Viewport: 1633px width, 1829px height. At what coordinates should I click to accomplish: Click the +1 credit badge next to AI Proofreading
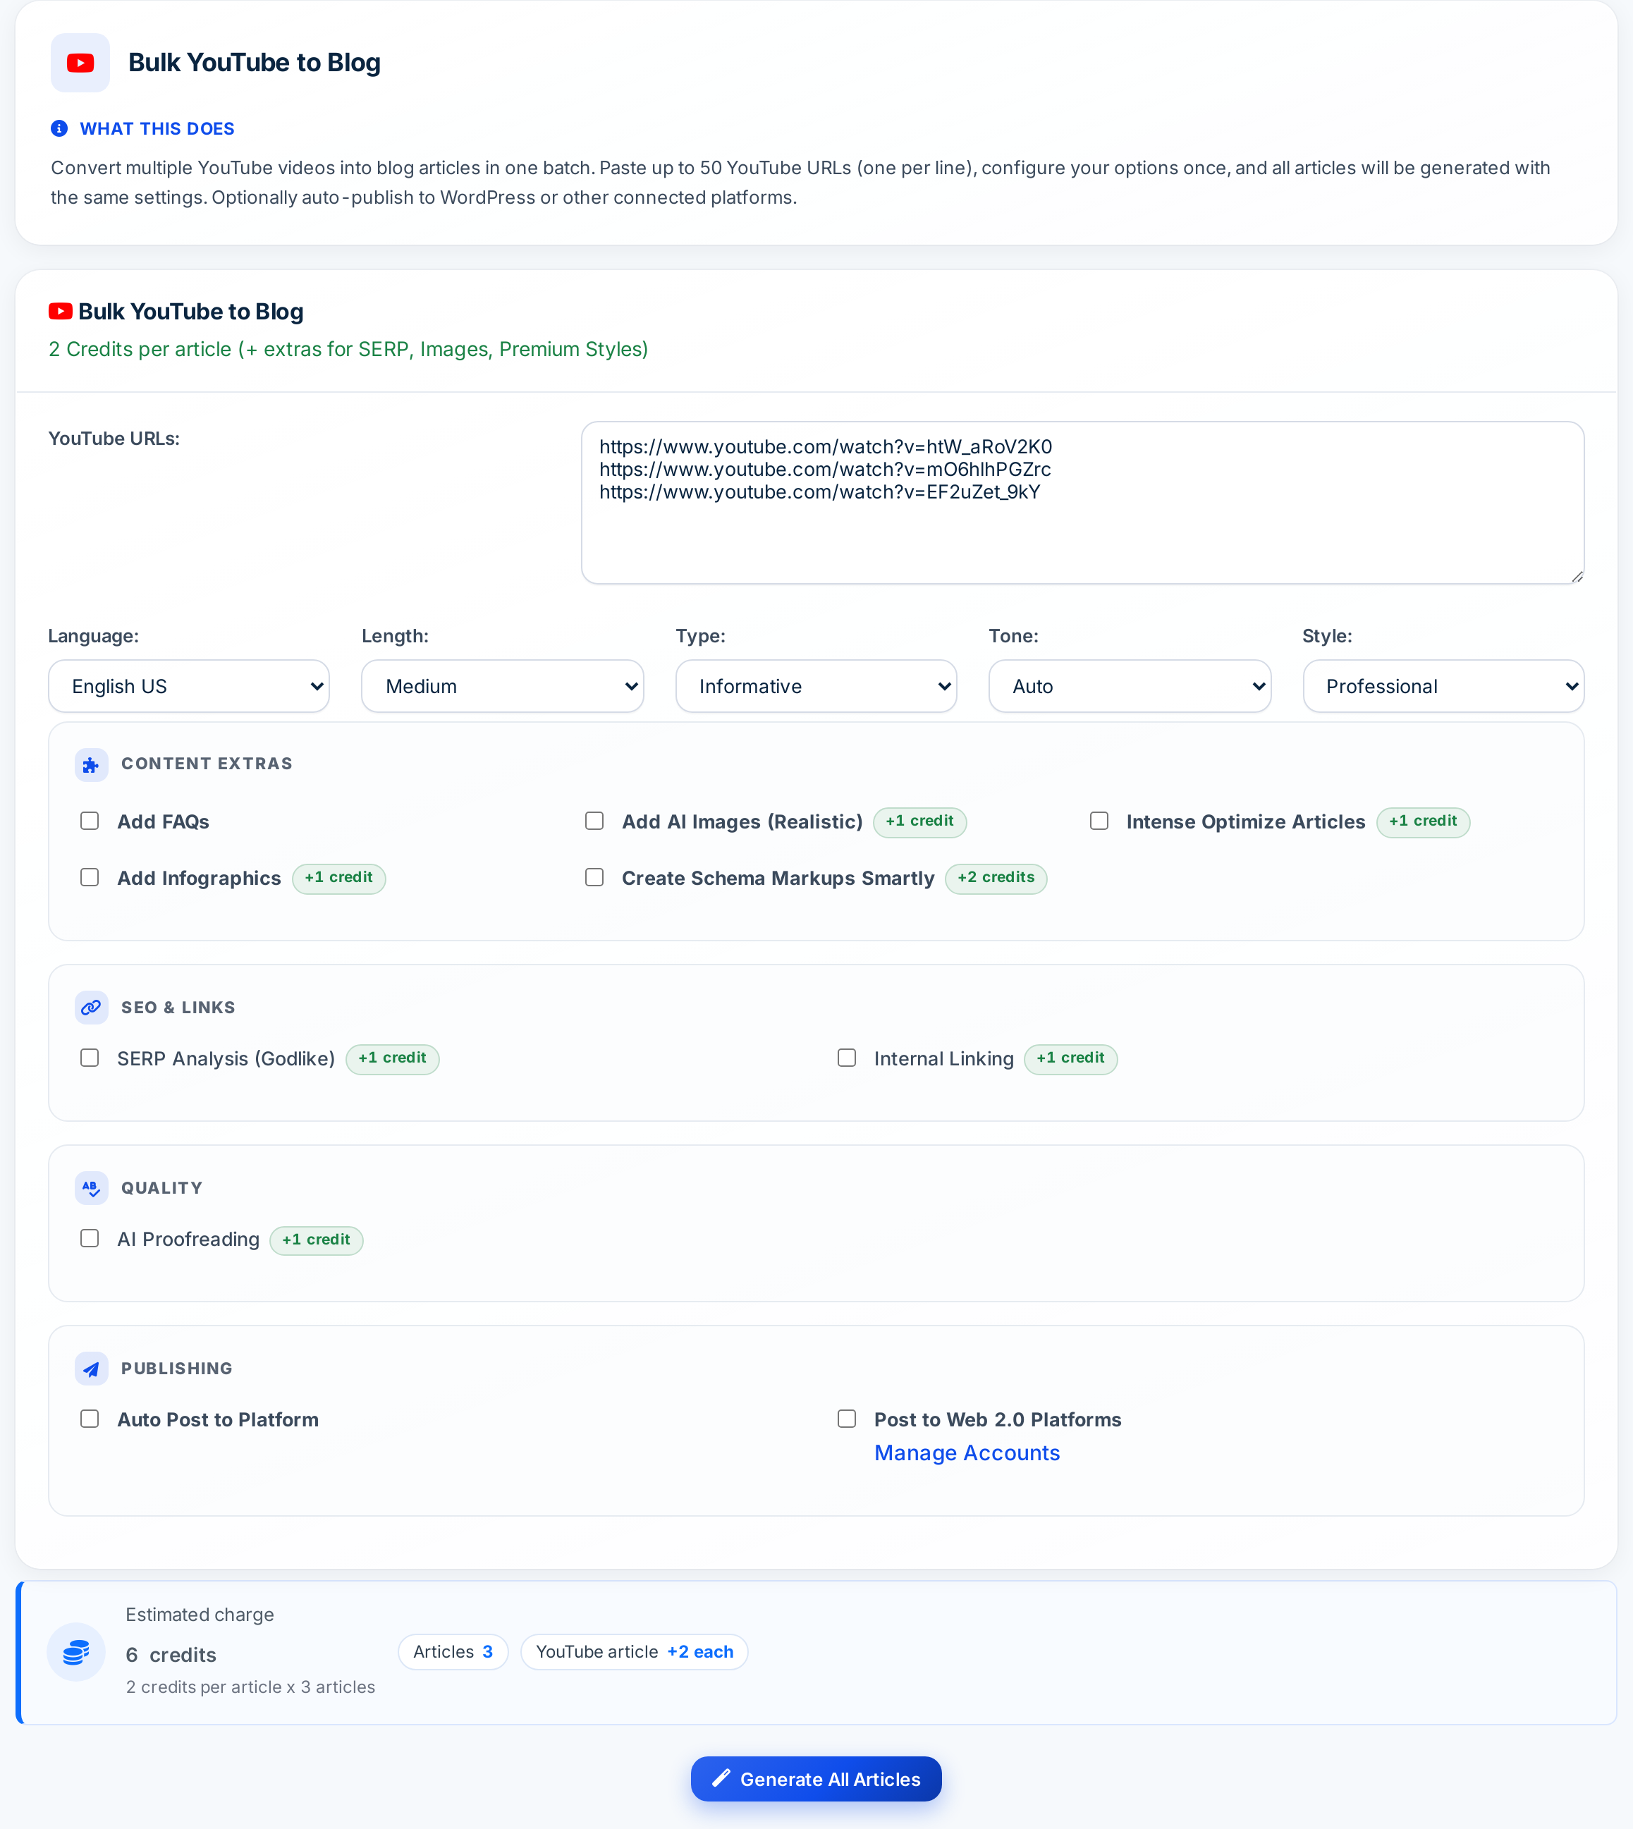coord(317,1240)
